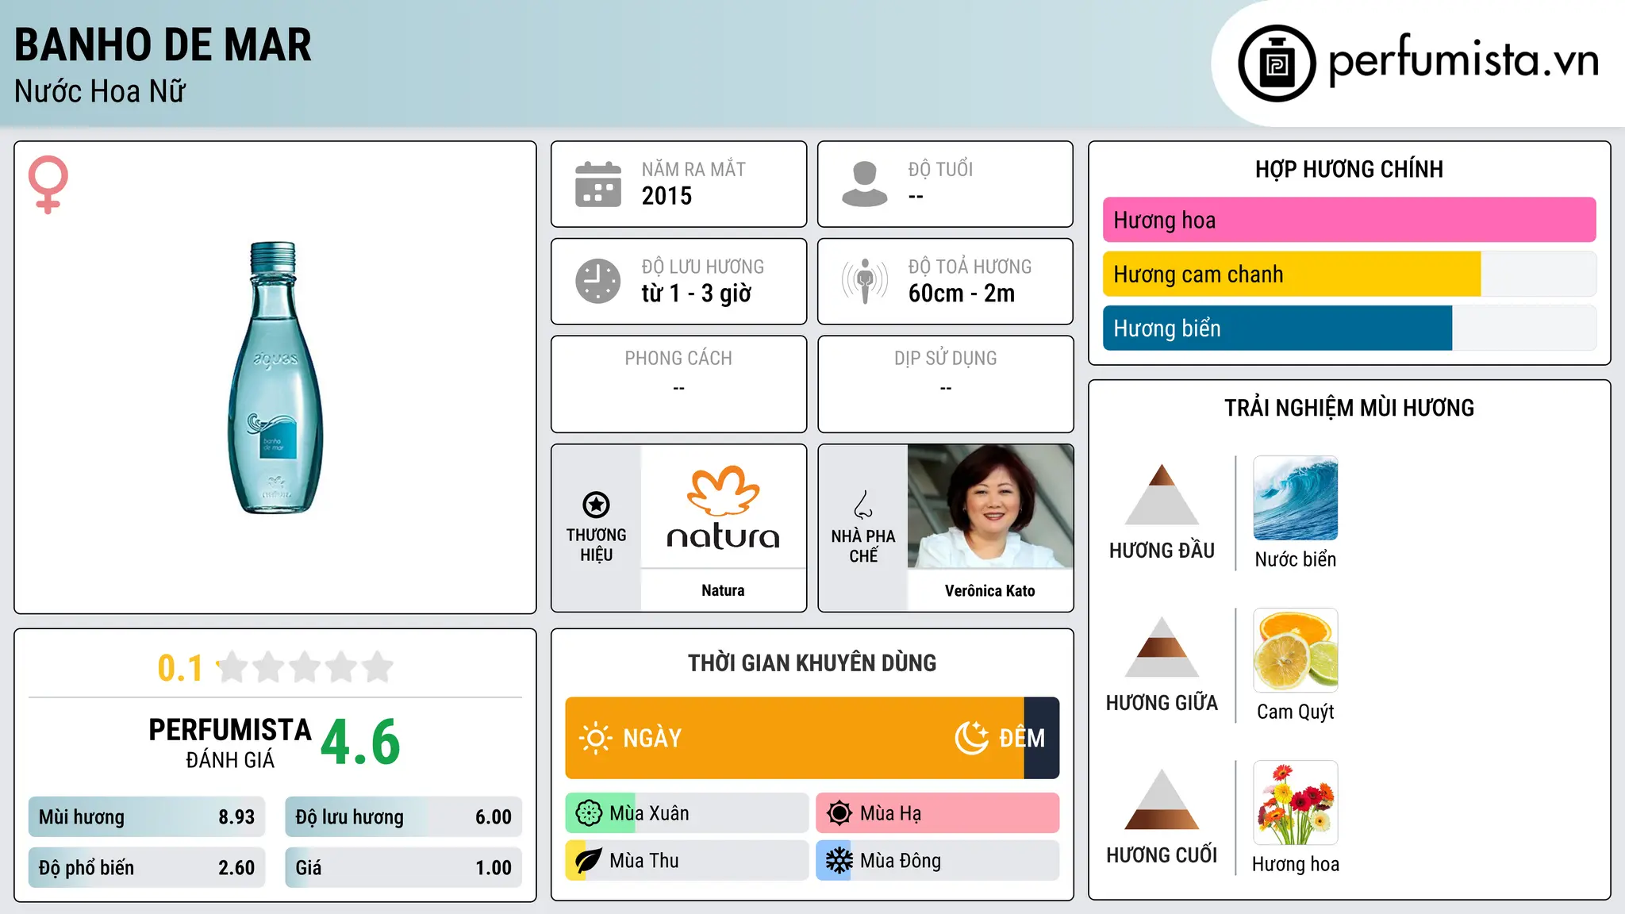The width and height of the screenshot is (1625, 914).
Task: Click the longevity value từ 1 - 3 giờ
Action: pyautogui.click(x=696, y=294)
